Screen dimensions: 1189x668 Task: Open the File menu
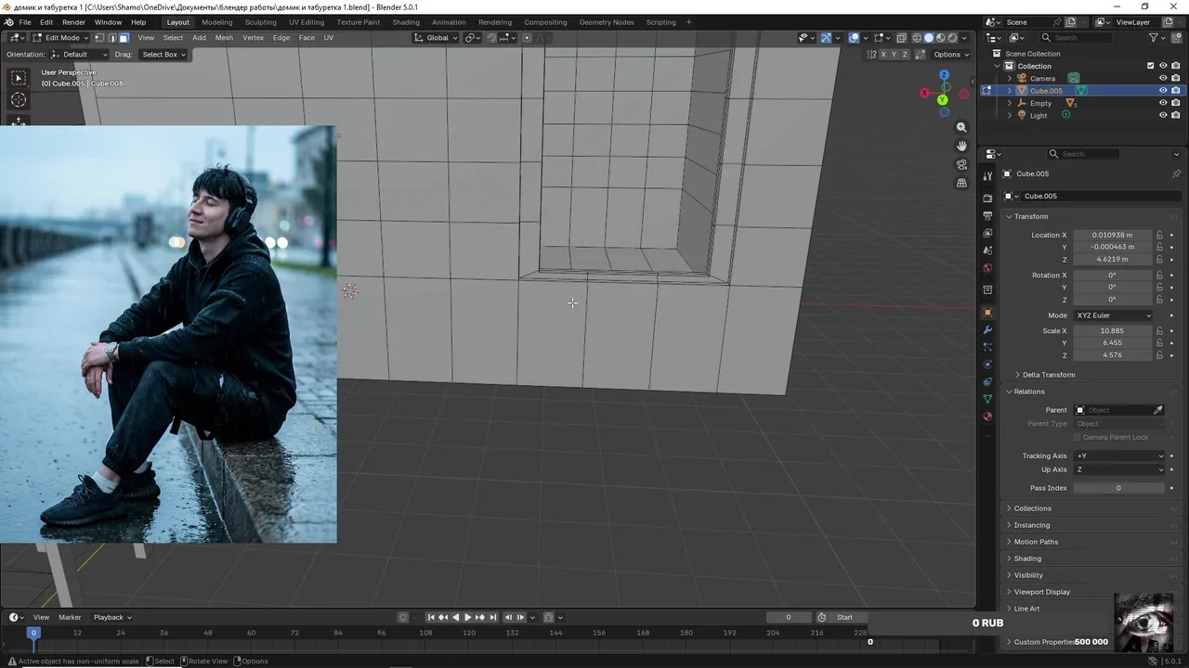25,22
